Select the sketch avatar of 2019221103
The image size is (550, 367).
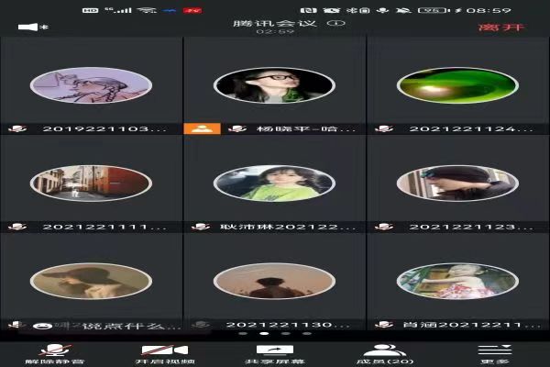(91, 85)
